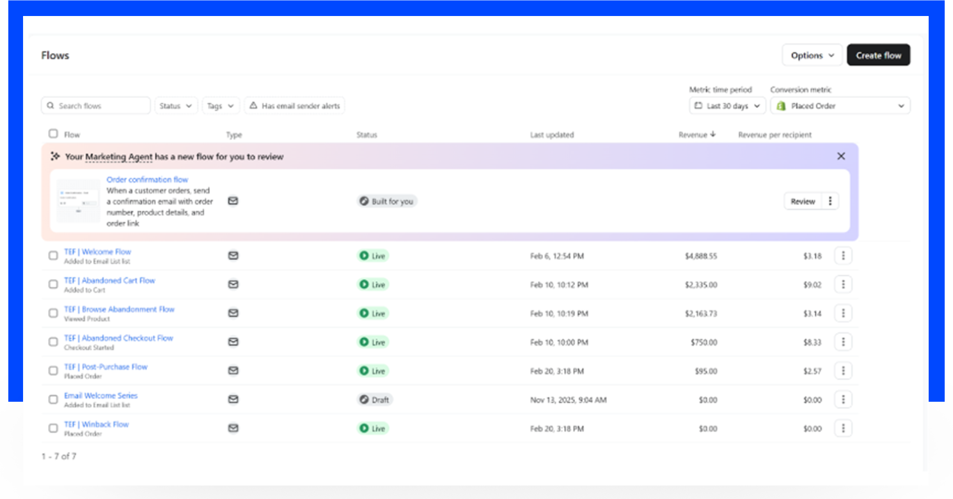This screenshot has height=499, width=953.
Task: Dismiss the Marketing Agent banner with the X
Action: pyautogui.click(x=841, y=157)
